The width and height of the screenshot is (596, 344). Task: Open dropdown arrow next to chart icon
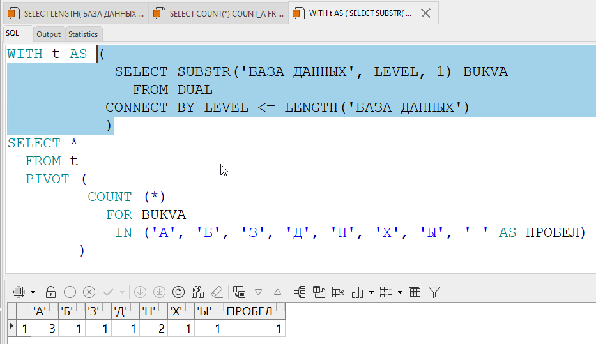click(x=371, y=293)
